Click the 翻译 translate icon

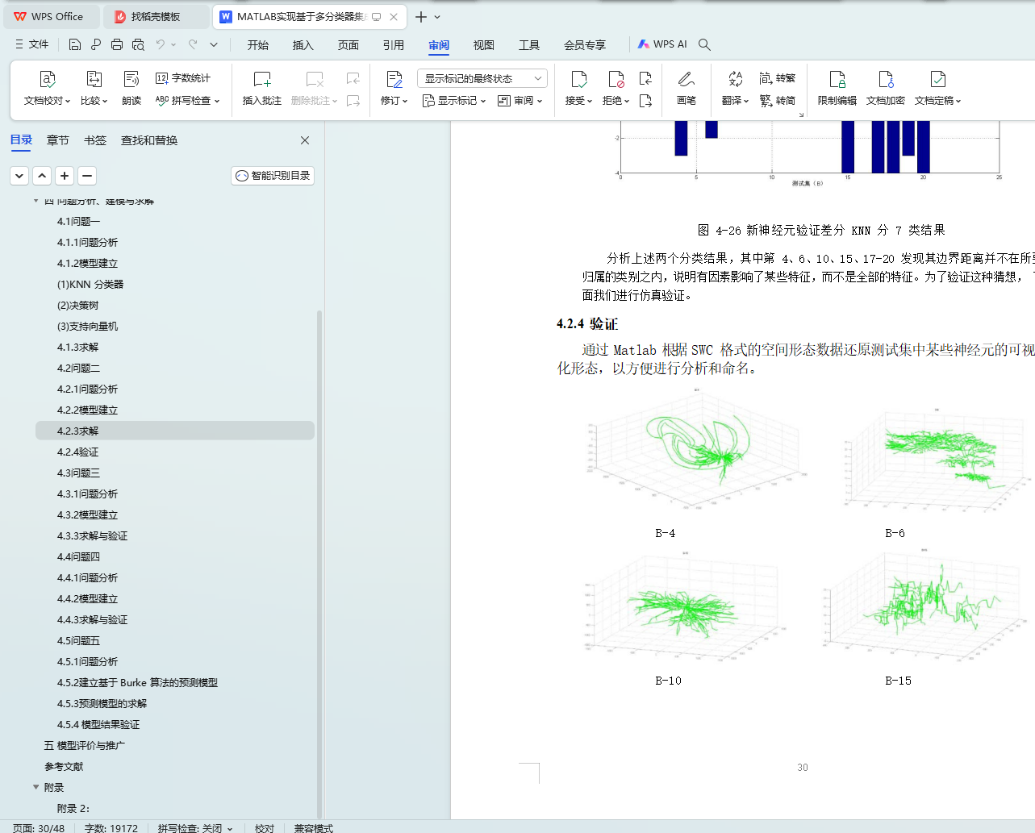click(735, 79)
